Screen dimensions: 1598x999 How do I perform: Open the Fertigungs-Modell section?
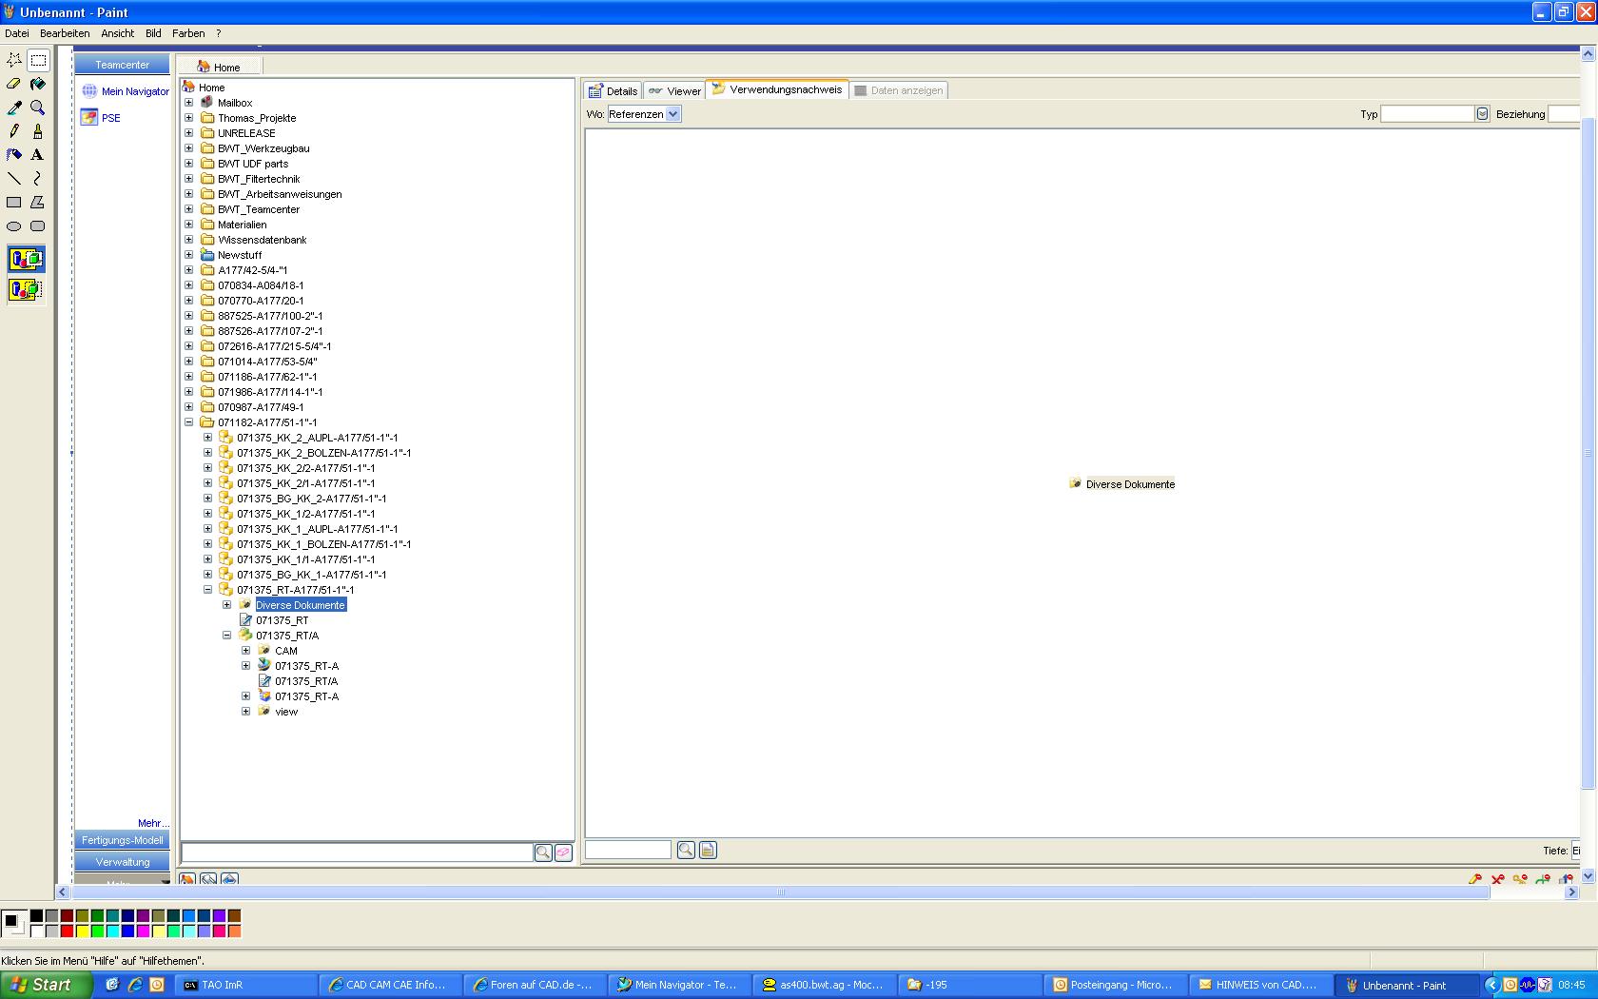point(122,840)
